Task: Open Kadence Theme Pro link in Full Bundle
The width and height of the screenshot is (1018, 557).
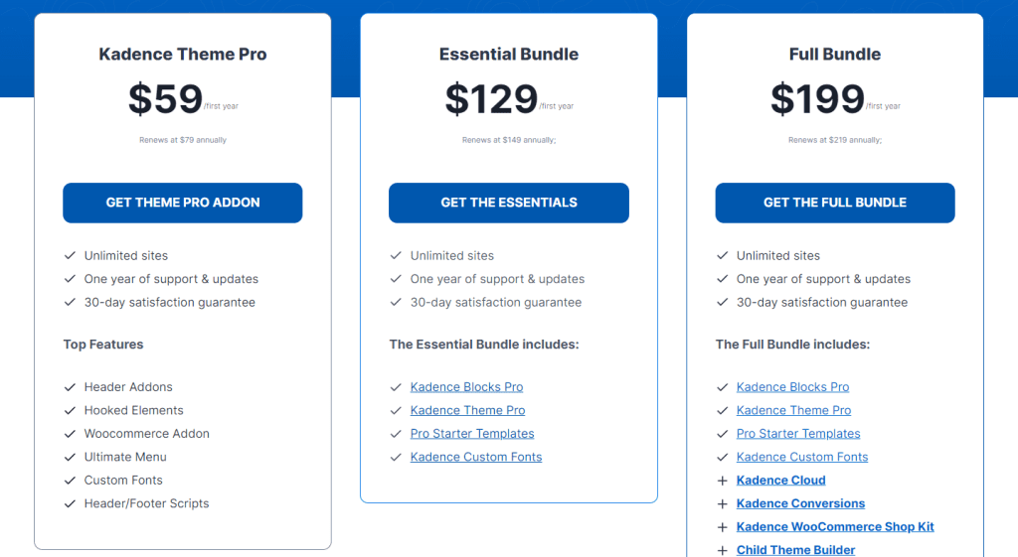Action: click(793, 410)
